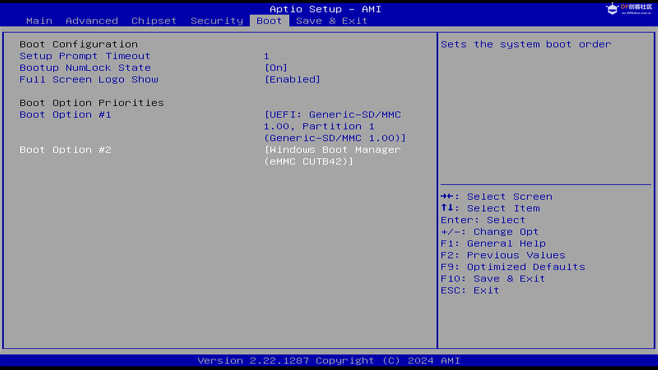
Task: Open the Chipset tab
Action: pos(154,21)
